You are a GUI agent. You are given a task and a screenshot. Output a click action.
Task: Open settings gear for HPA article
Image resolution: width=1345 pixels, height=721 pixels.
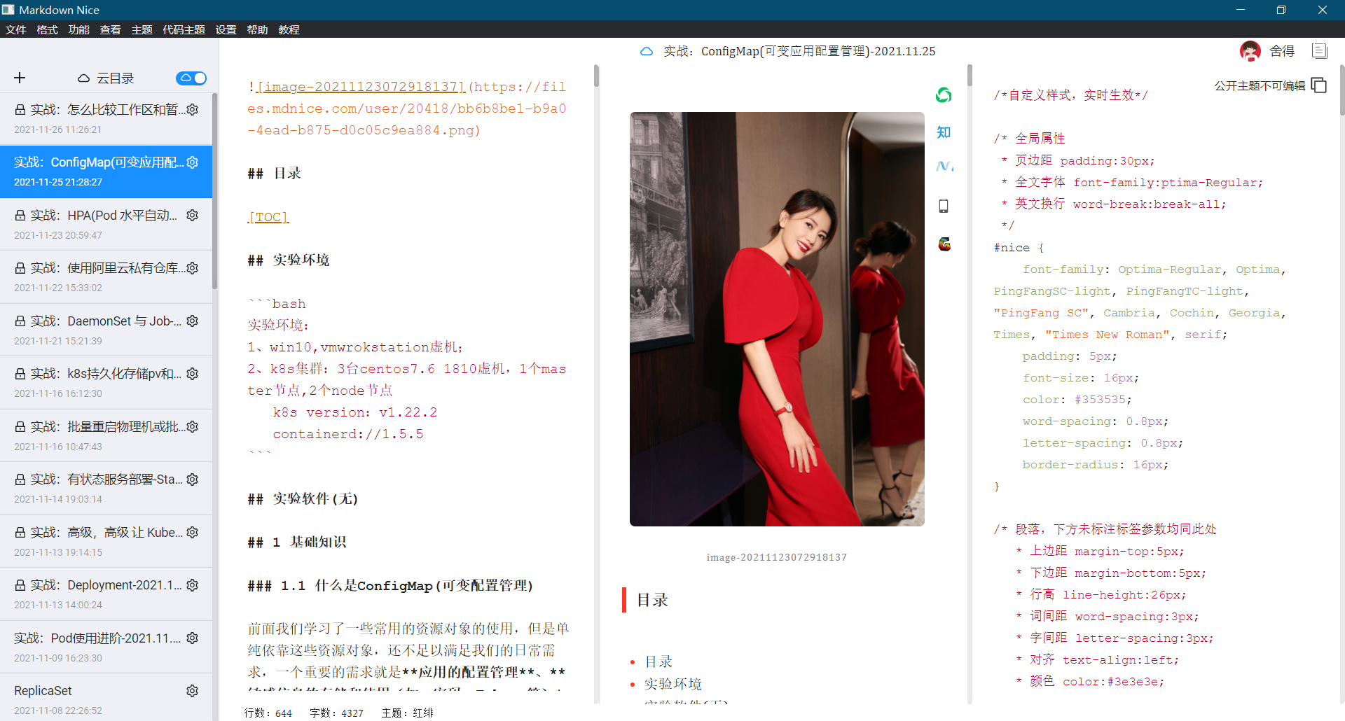(x=193, y=216)
